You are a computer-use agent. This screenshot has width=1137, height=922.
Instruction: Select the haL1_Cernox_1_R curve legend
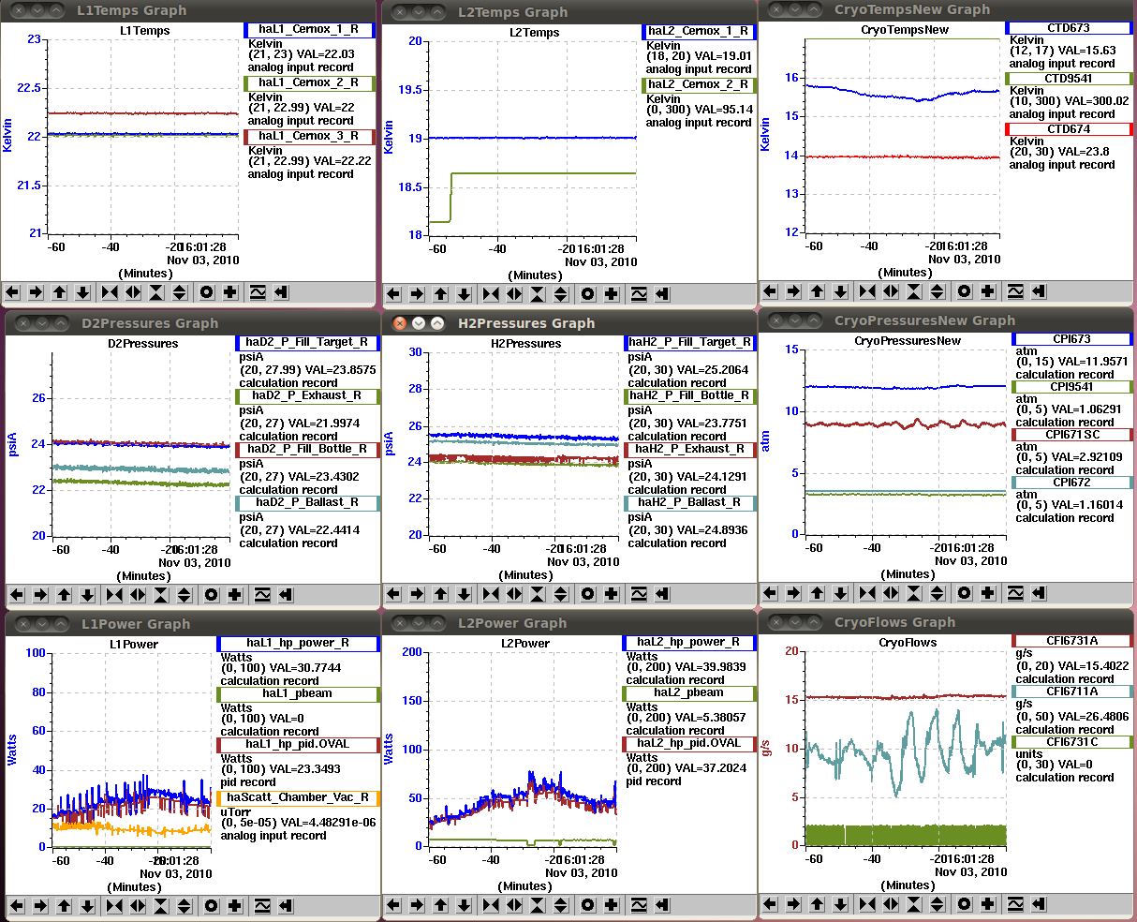308,30
